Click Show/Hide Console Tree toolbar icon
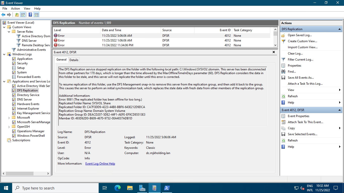Image resolution: width=344 pixels, height=193 pixels. pyautogui.click(x=23, y=15)
